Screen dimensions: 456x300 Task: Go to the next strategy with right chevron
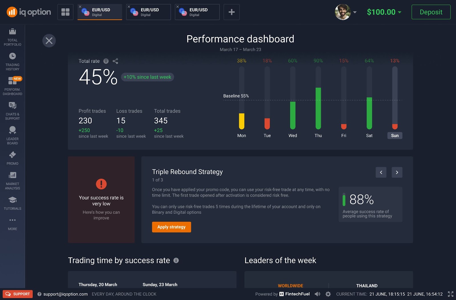397,172
